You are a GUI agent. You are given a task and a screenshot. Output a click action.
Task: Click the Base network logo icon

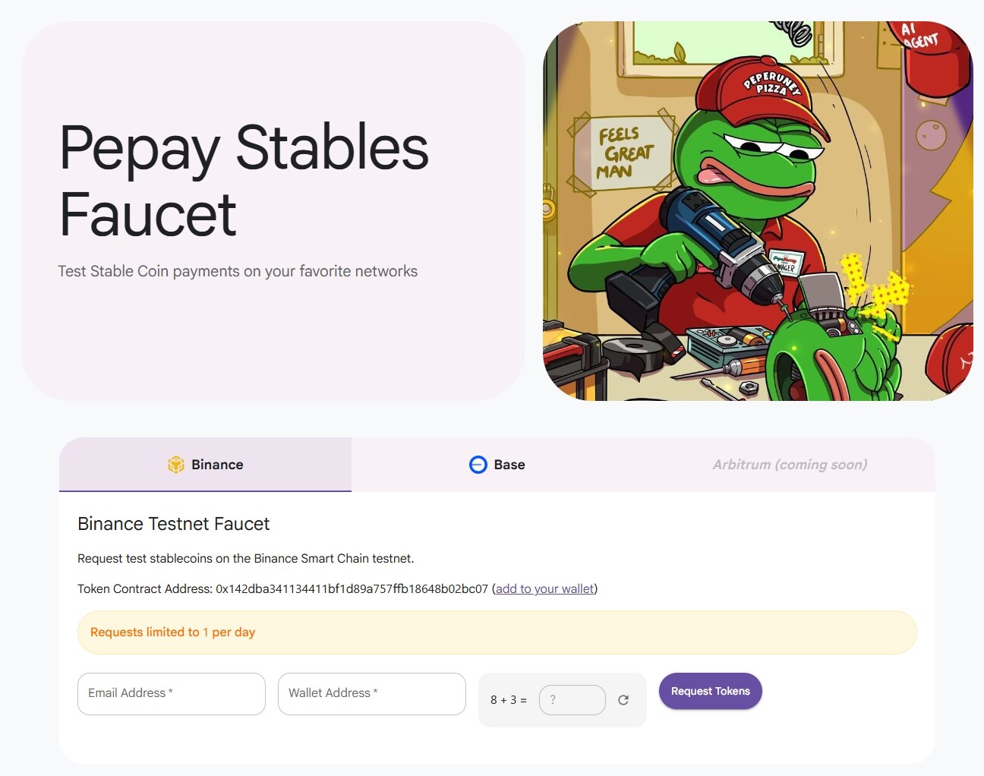tap(478, 465)
